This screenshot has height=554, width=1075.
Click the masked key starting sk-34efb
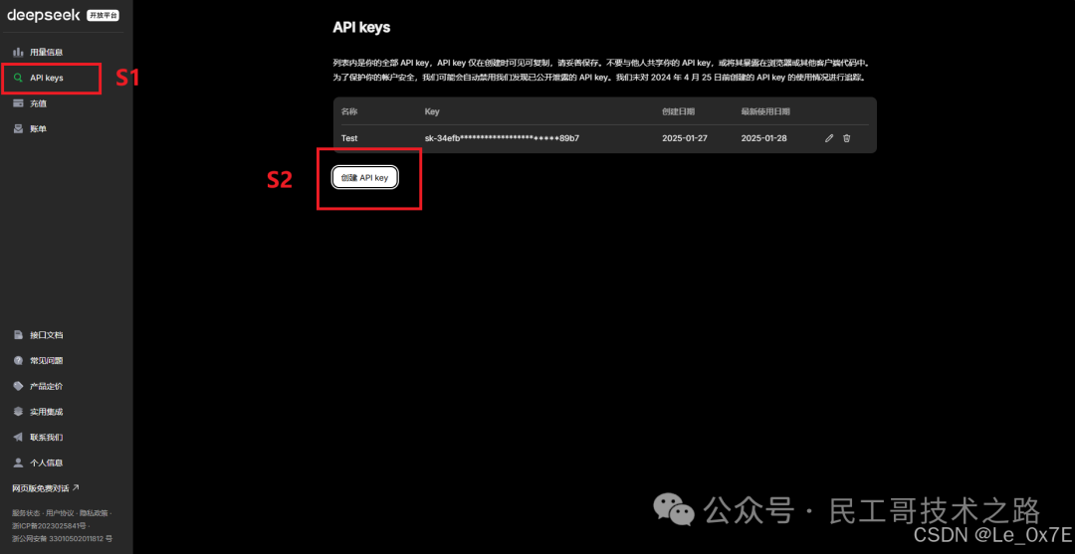point(502,138)
